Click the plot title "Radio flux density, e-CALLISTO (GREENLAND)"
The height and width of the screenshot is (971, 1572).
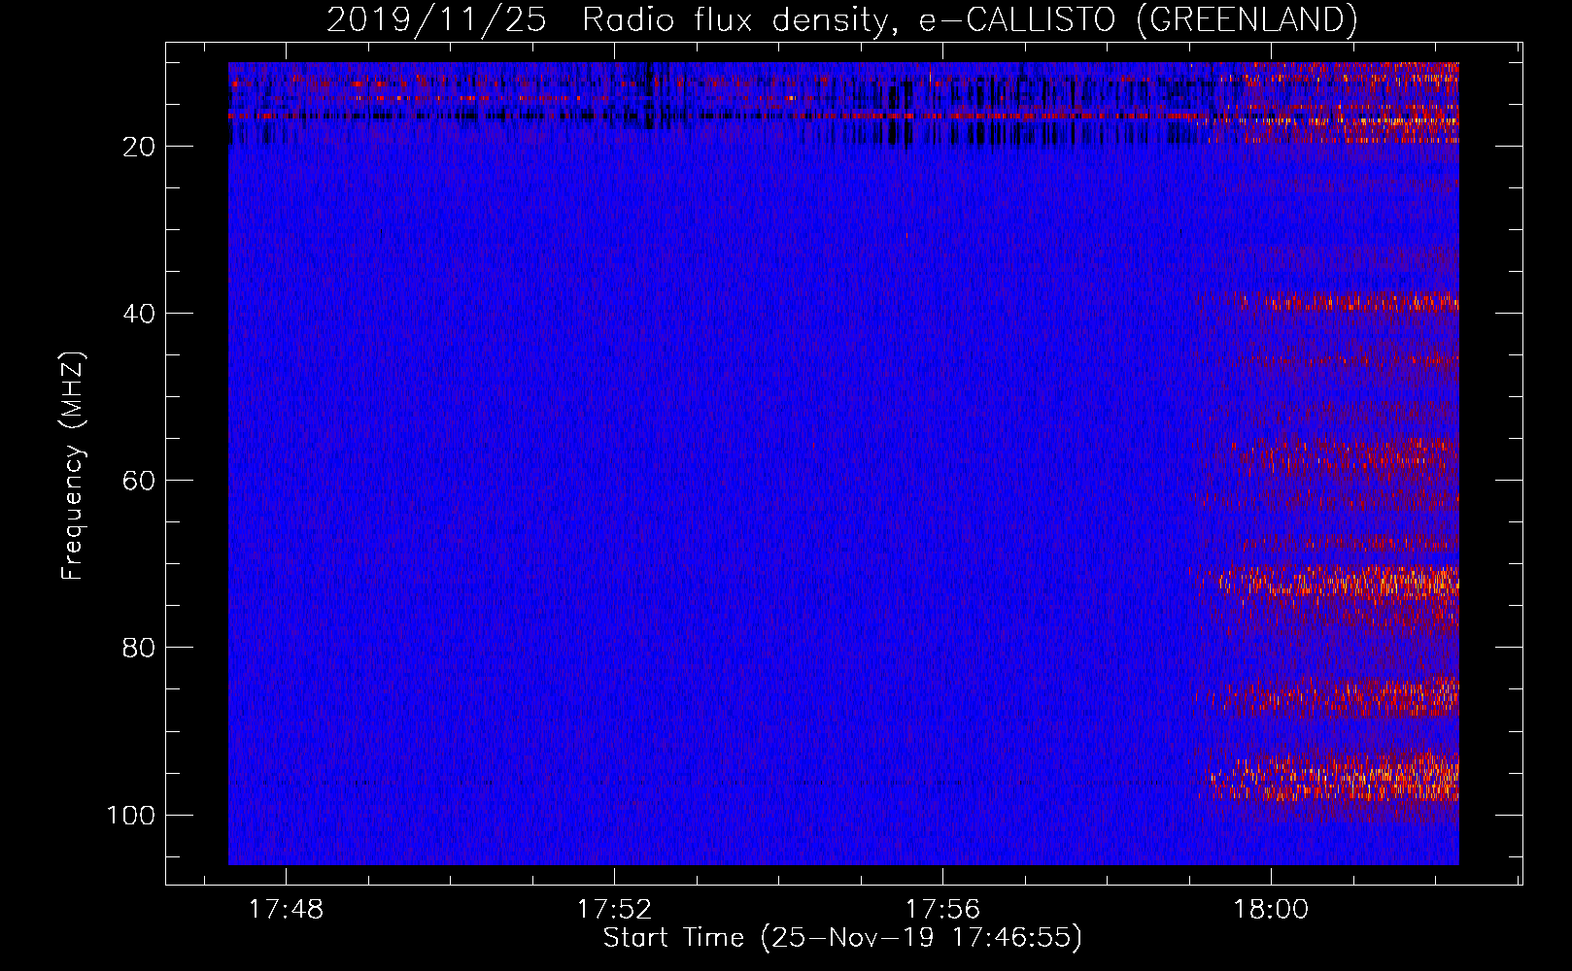970,19
